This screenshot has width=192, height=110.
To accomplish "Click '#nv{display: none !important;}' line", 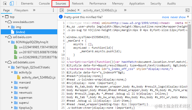I will tap(92, 83).
